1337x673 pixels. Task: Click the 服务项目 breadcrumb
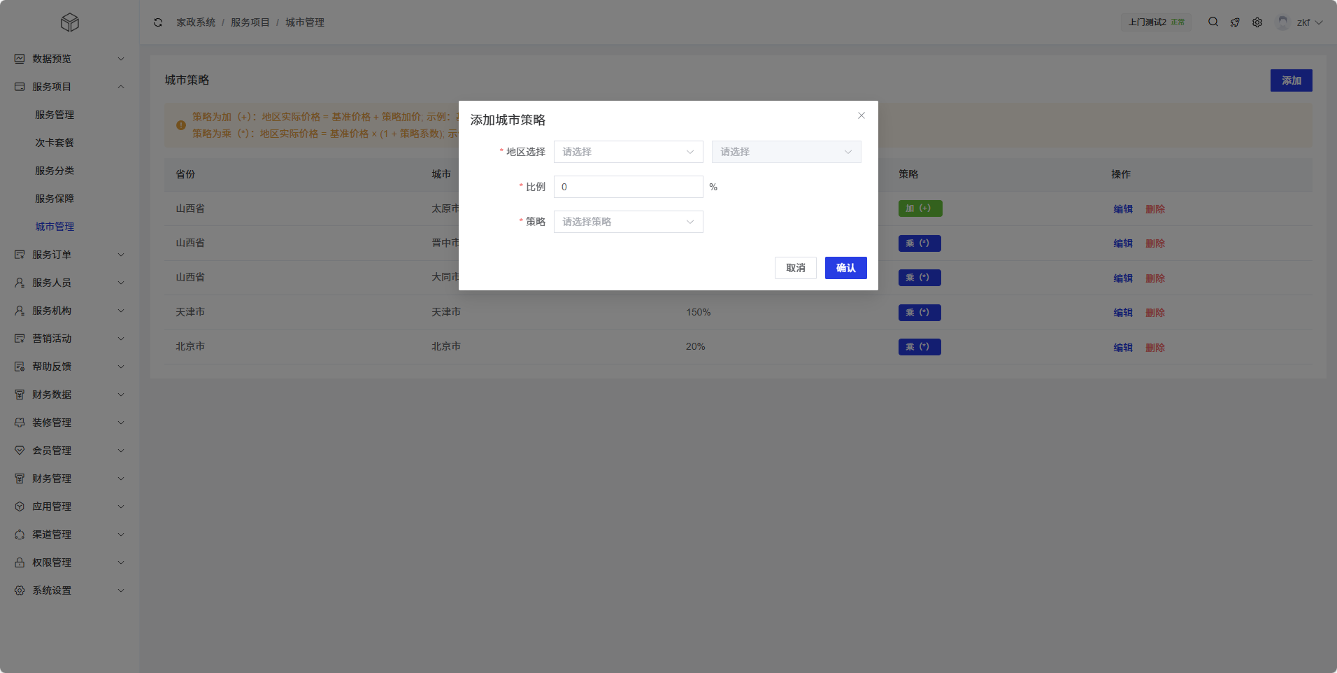250,22
